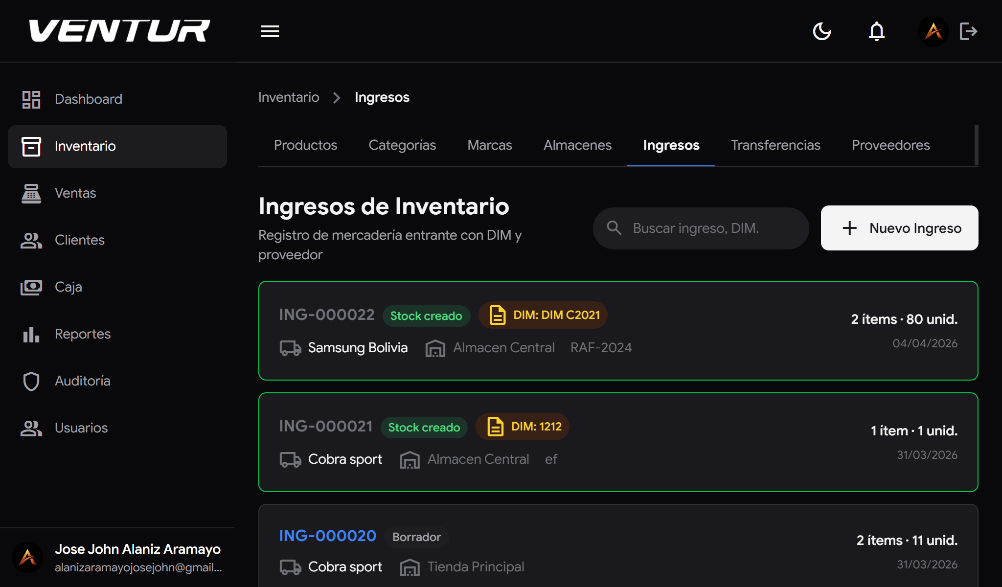1002x587 pixels.
Task: Open the Dashboard from the sidebar icon
Action: pos(31,99)
